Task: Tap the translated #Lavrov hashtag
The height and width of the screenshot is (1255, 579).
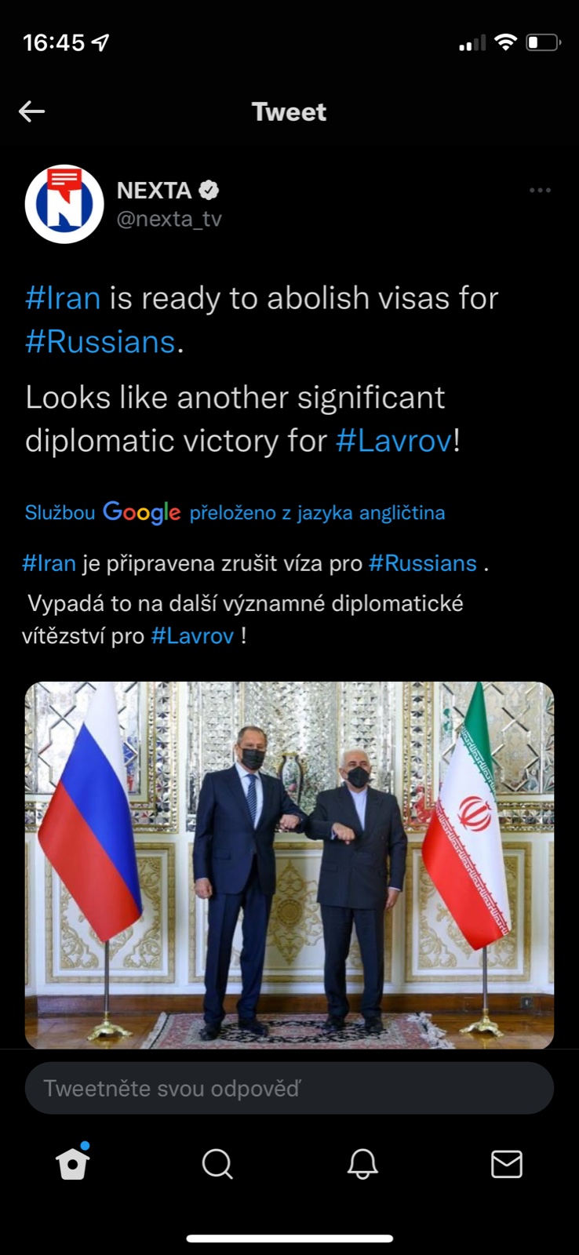Action: point(192,635)
